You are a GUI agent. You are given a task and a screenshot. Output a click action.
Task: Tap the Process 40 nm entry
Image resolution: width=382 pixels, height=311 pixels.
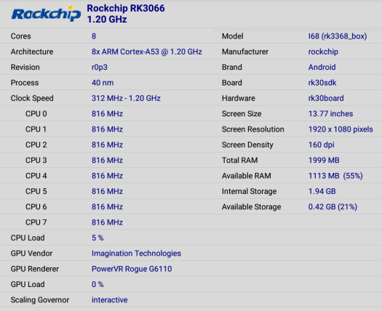107,83
